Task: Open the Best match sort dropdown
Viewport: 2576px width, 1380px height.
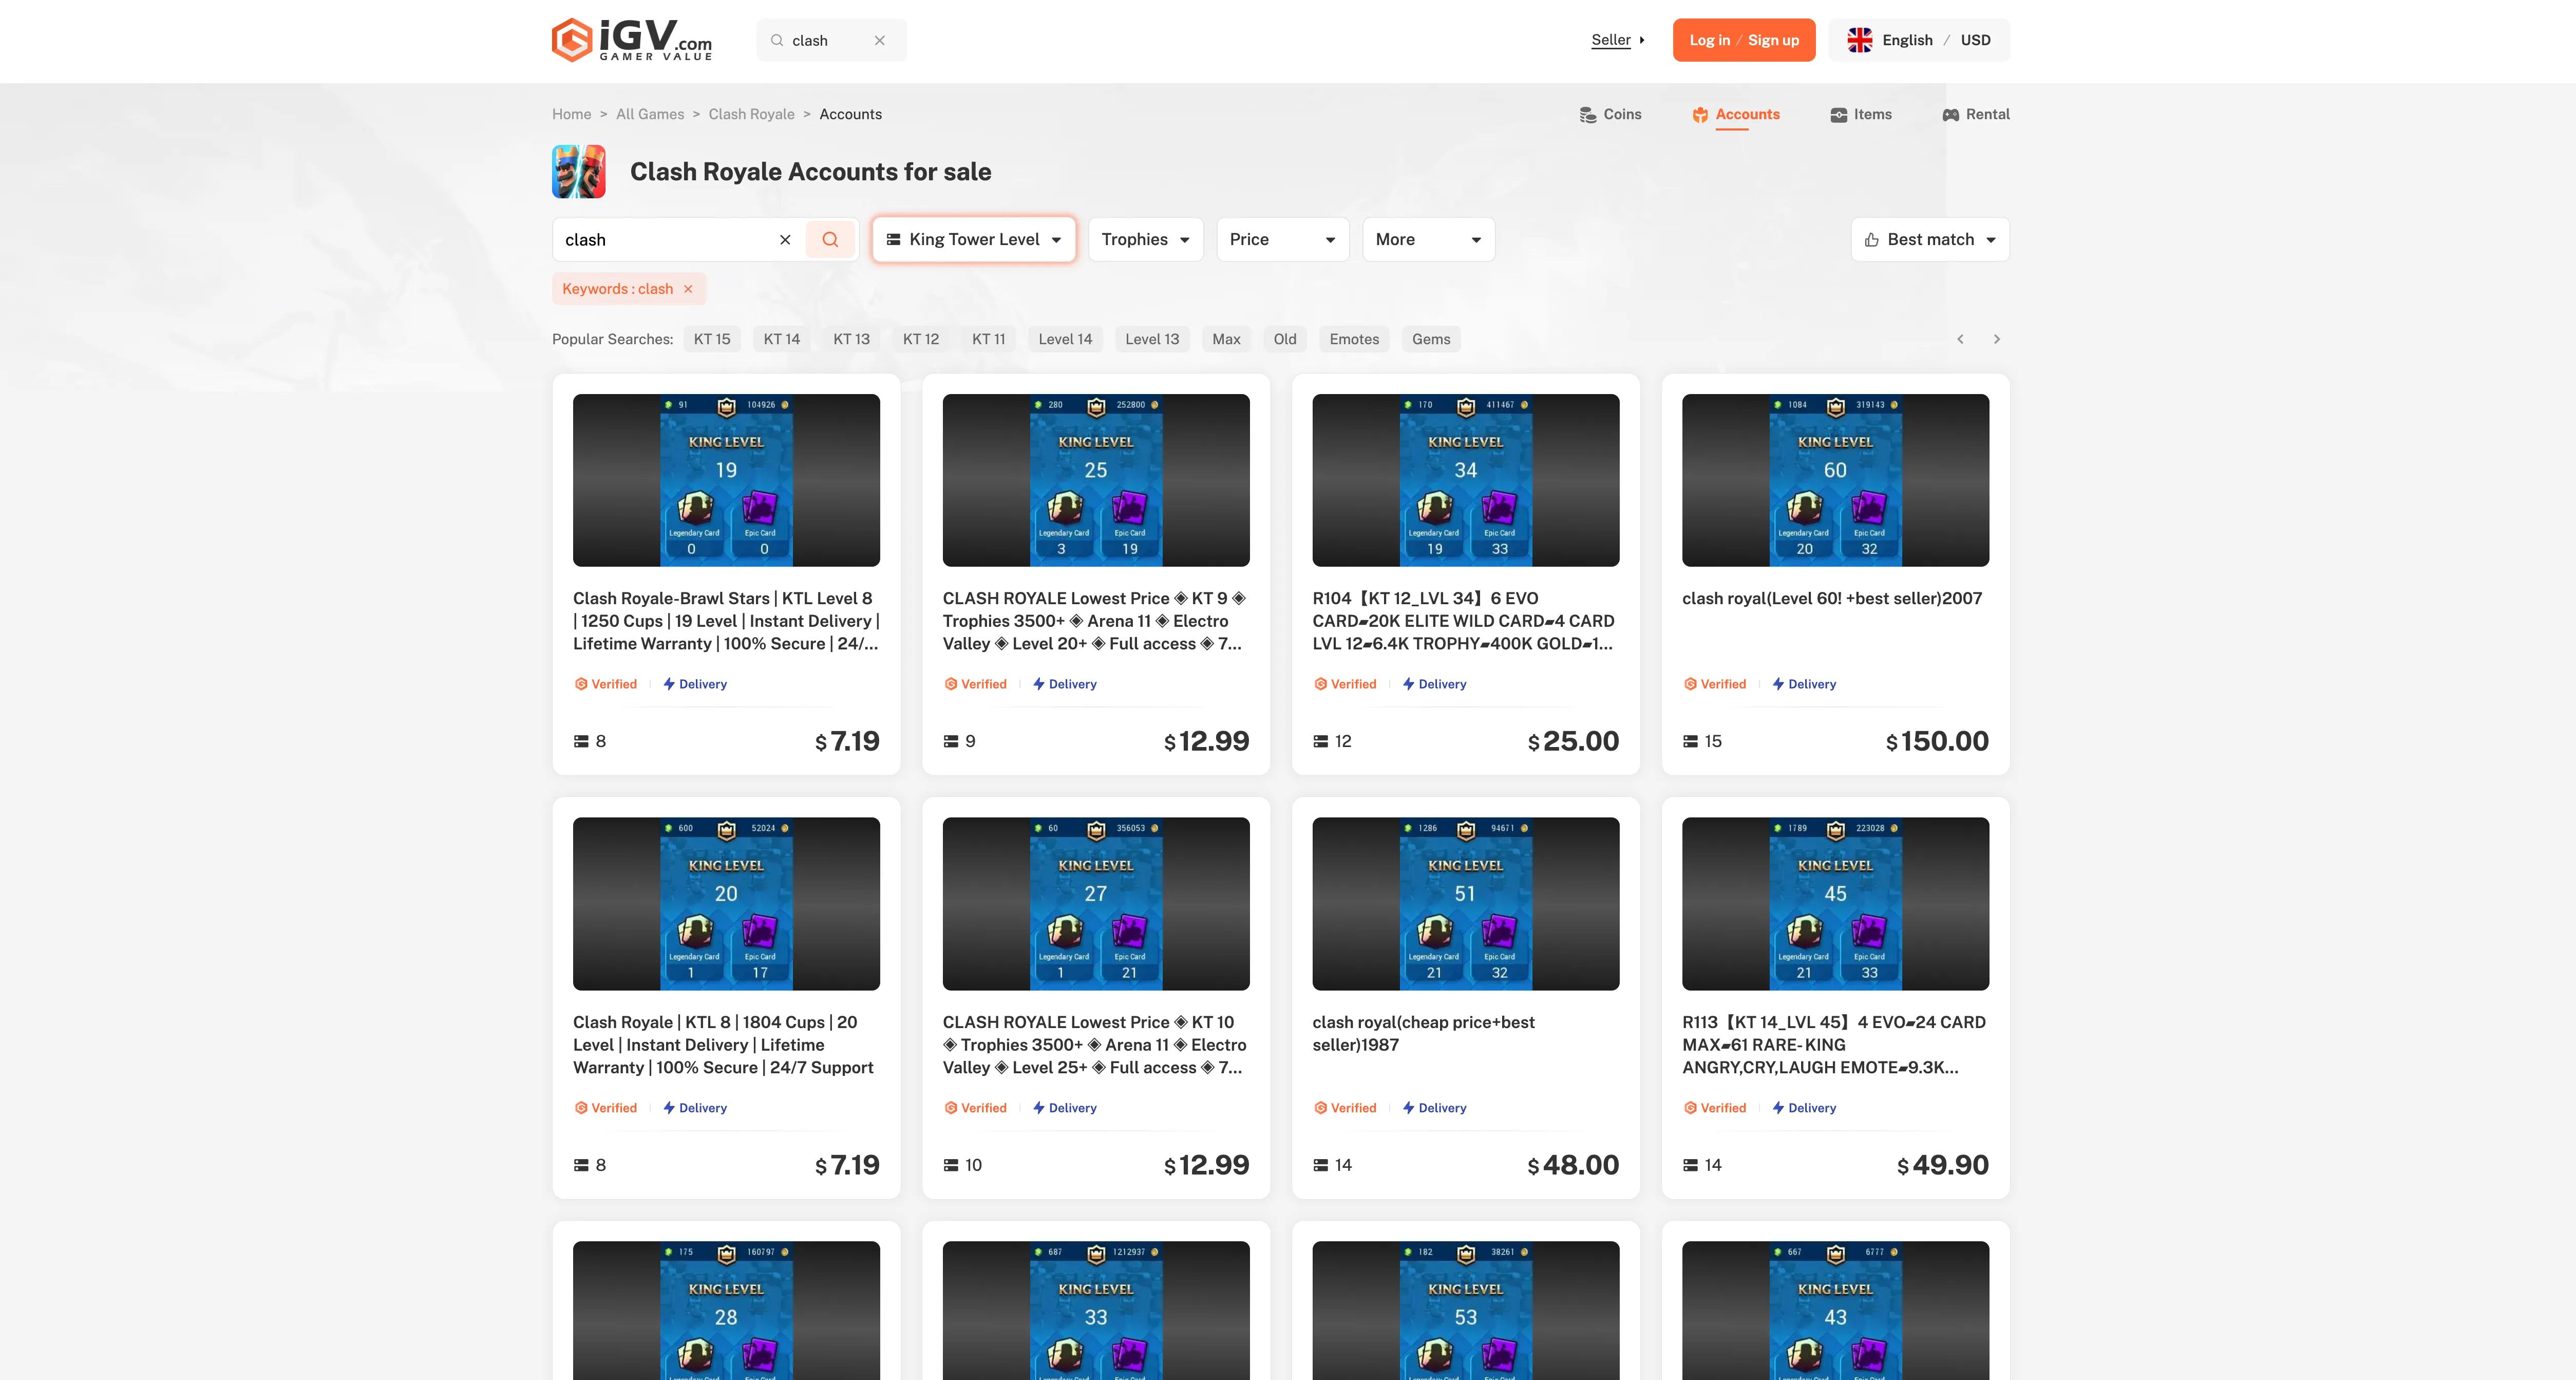Action: (1929, 239)
